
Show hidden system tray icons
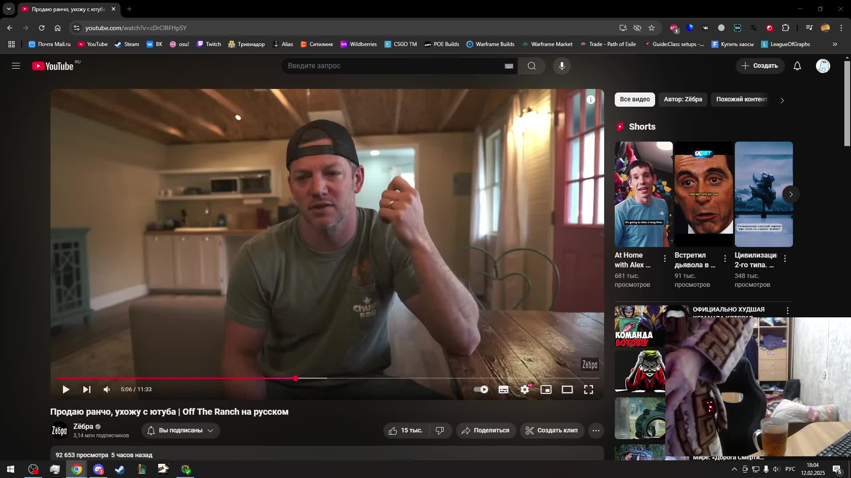tap(734, 469)
